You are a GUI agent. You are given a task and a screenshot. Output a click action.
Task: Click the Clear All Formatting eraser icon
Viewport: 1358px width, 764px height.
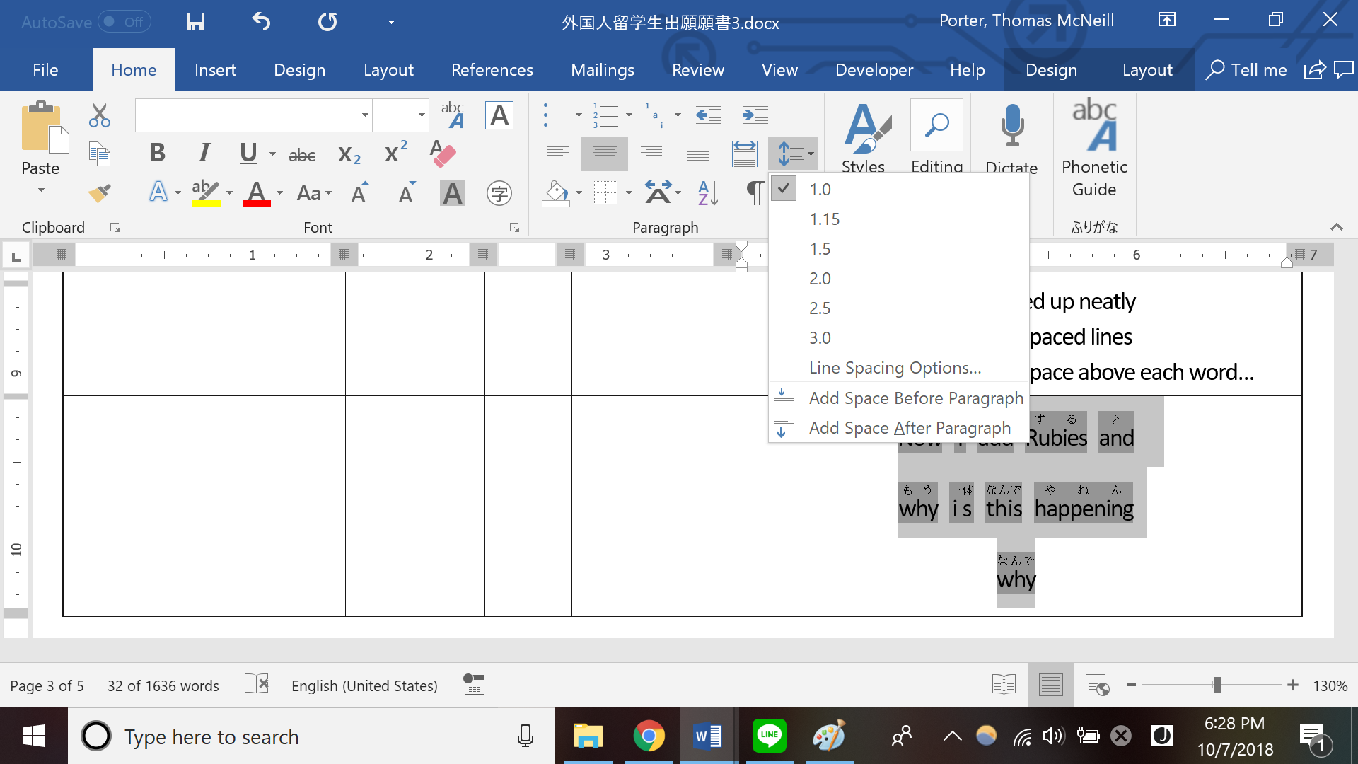(443, 154)
